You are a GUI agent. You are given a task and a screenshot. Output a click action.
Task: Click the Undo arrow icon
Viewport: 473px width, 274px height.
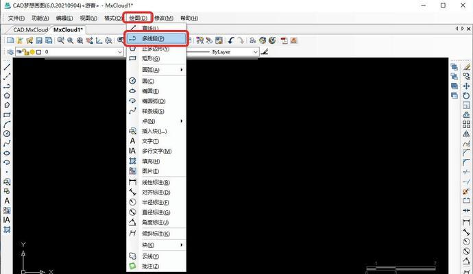click(x=231, y=40)
